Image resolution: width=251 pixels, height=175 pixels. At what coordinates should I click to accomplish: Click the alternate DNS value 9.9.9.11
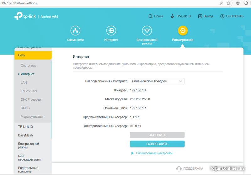135,126
